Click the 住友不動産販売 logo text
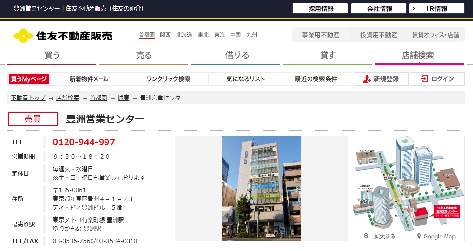Image resolution: width=473 pixels, height=251 pixels. click(x=74, y=36)
